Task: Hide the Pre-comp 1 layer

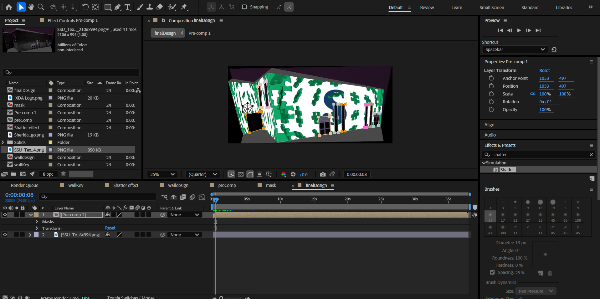Action: coord(5,214)
